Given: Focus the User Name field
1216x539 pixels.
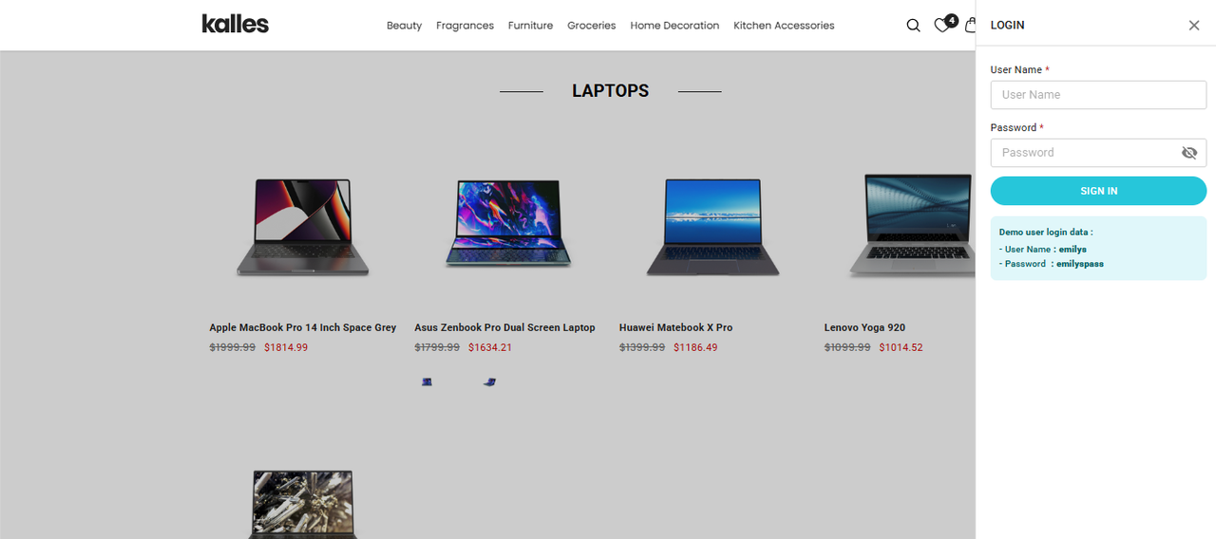Looking at the screenshot, I should pyautogui.click(x=1098, y=95).
